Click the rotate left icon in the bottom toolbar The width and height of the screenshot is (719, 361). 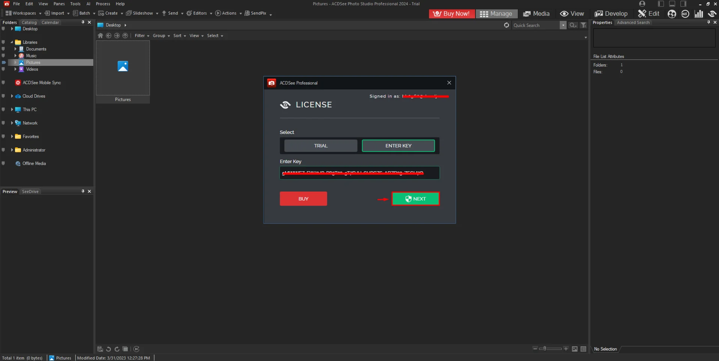108,349
